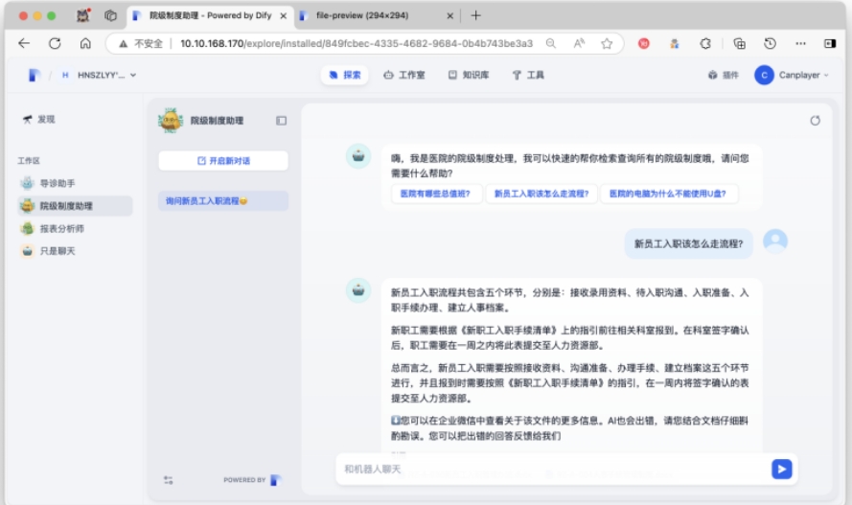The image size is (852, 505).
Task: Open the 插件 plugins button
Action: pyautogui.click(x=724, y=75)
